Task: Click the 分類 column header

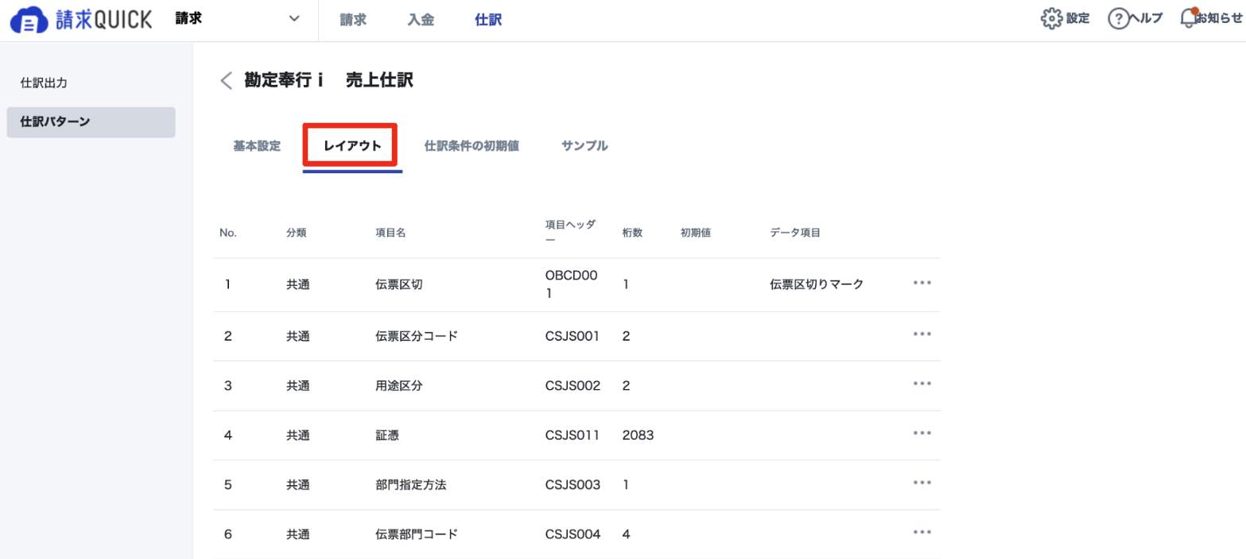Action: 296,233
